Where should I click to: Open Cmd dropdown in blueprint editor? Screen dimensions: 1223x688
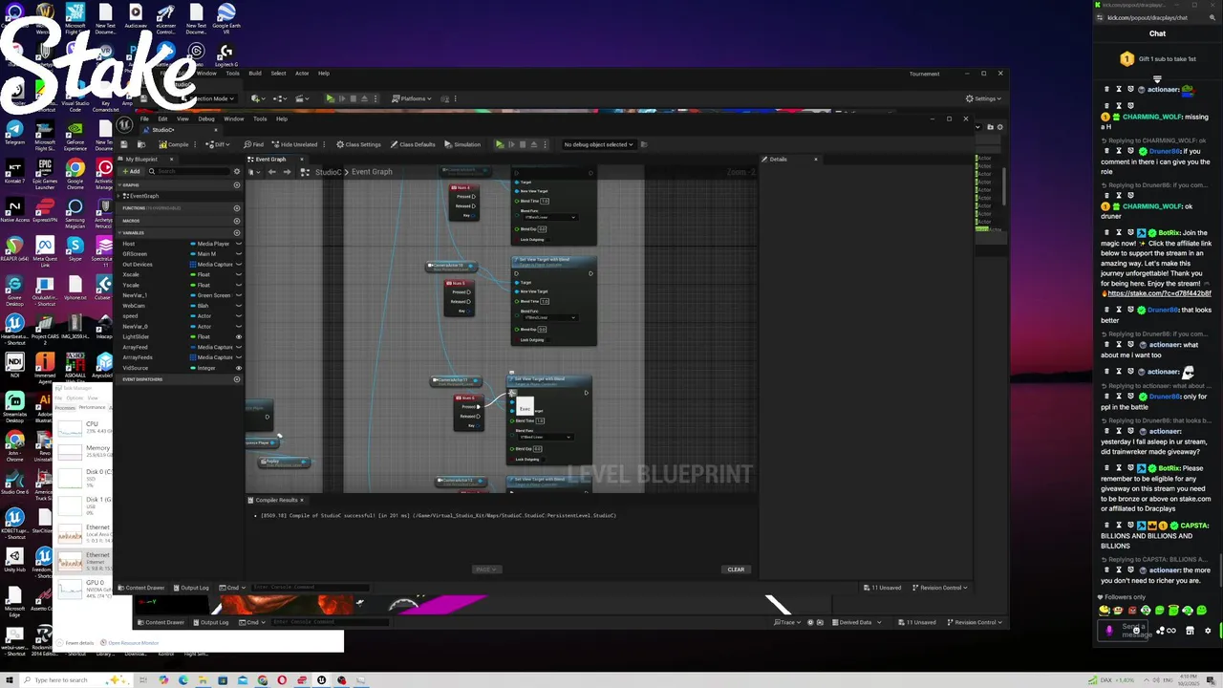click(x=231, y=588)
